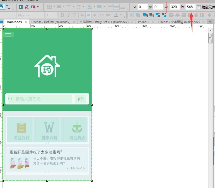The width and height of the screenshot is (215, 188).
Task: Expand the line color dropdown arrow
Action: (54, 6)
